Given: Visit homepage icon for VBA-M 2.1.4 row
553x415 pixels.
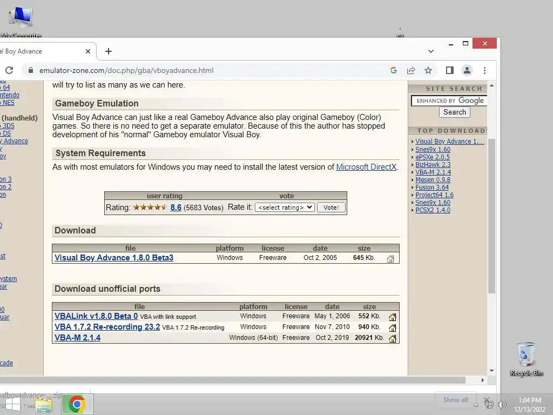Looking at the screenshot, I should [393, 338].
